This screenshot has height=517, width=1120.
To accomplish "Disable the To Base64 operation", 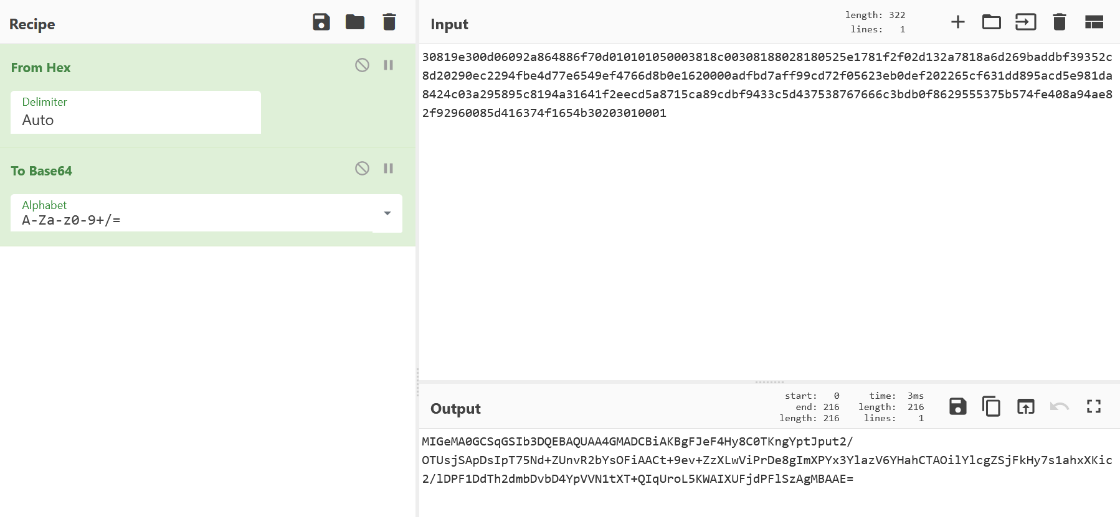I will click(x=362, y=169).
